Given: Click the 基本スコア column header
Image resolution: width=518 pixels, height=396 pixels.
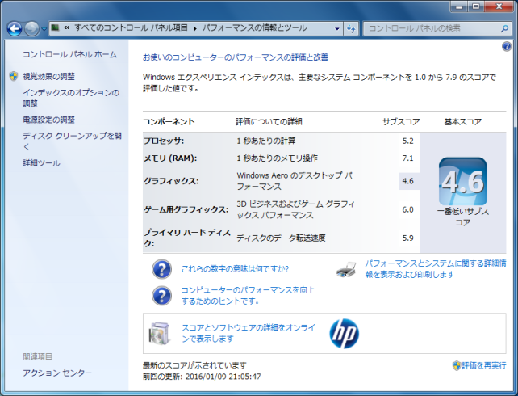Looking at the screenshot, I should click(463, 122).
